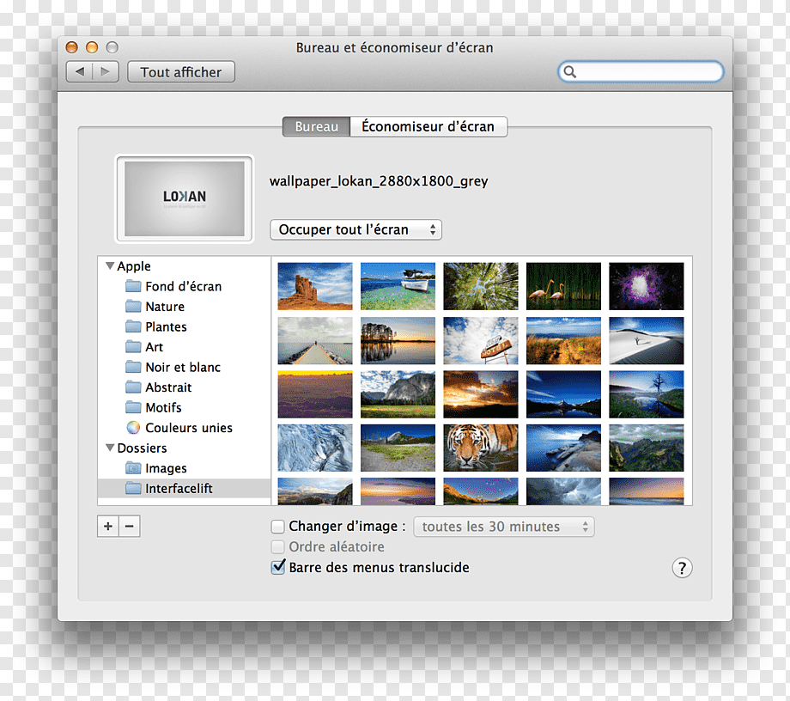This screenshot has height=701, width=790.
Task: Open the Occuper tout l'écran dropdown
Action: (355, 230)
